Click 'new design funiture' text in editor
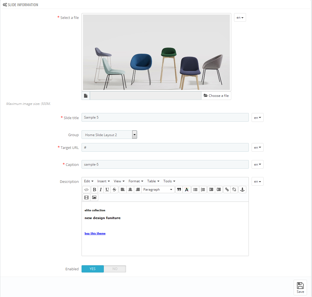This screenshot has height=297, width=312. (102, 218)
